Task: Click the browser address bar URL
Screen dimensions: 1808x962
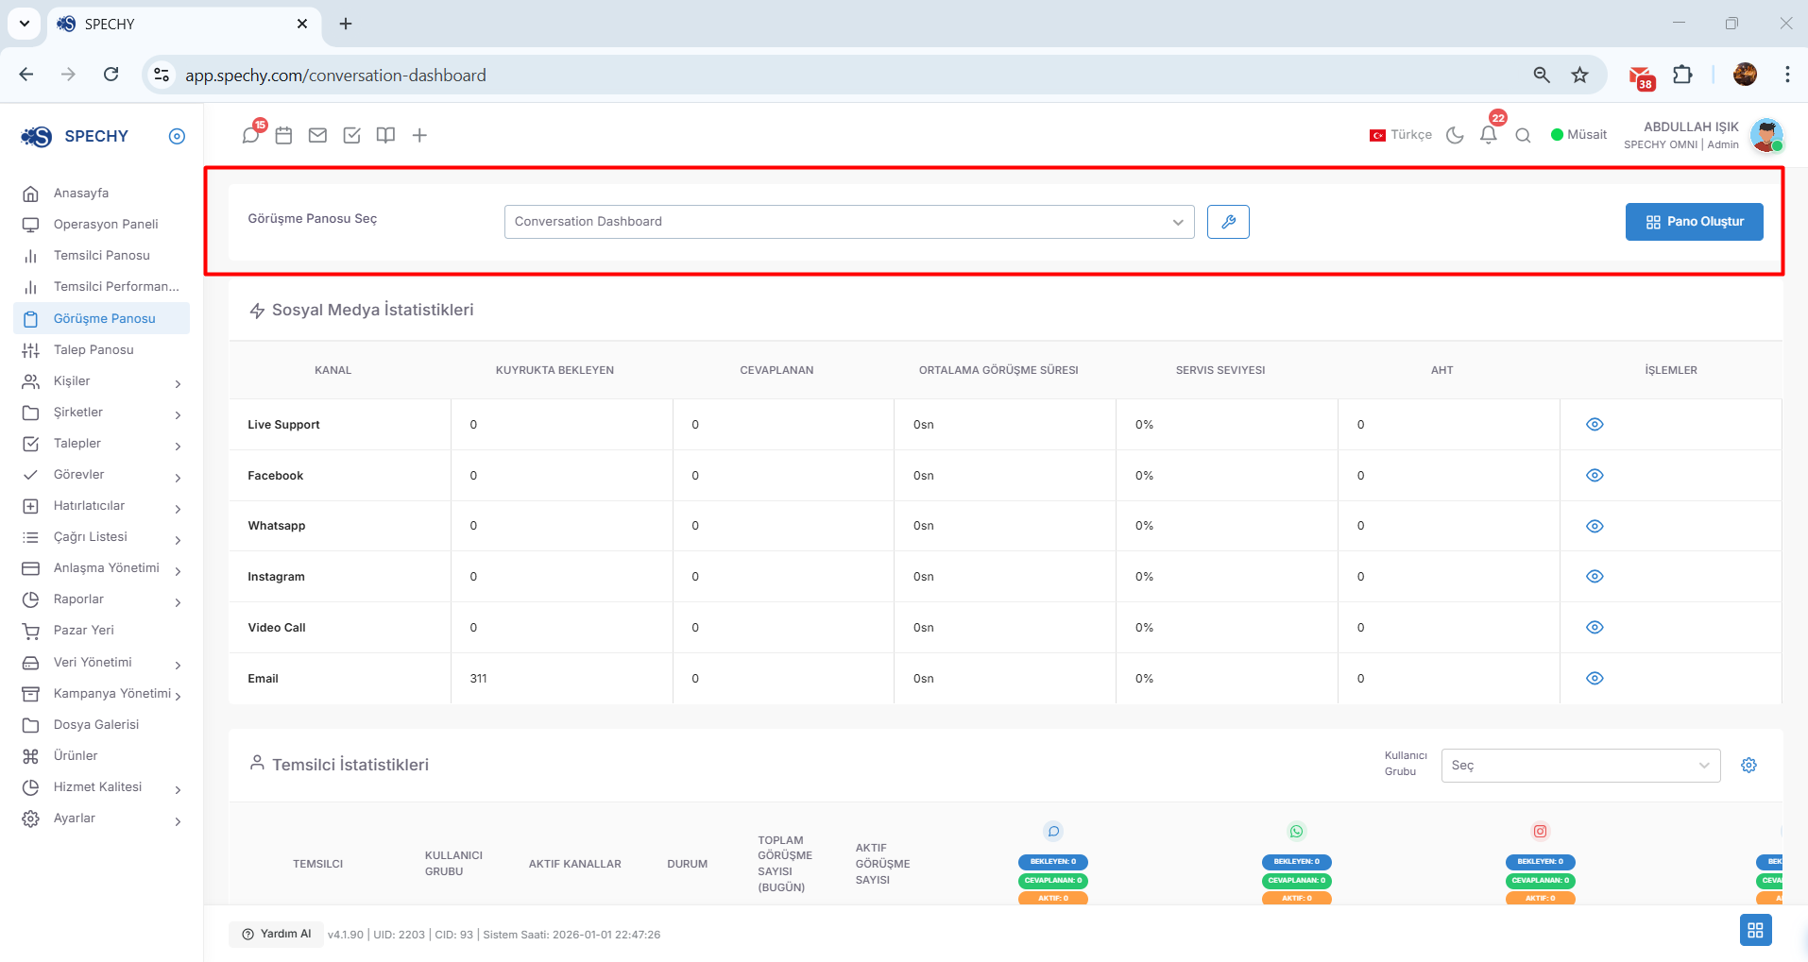Action: 335,75
